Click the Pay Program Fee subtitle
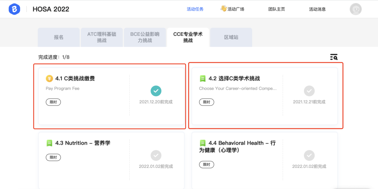The width and height of the screenshot is (378, 189). coord(62,88)
